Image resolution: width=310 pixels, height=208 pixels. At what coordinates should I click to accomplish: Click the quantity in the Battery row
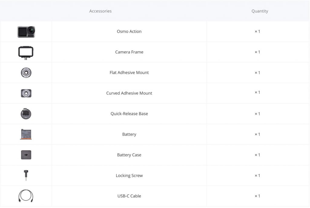point(257,134)
